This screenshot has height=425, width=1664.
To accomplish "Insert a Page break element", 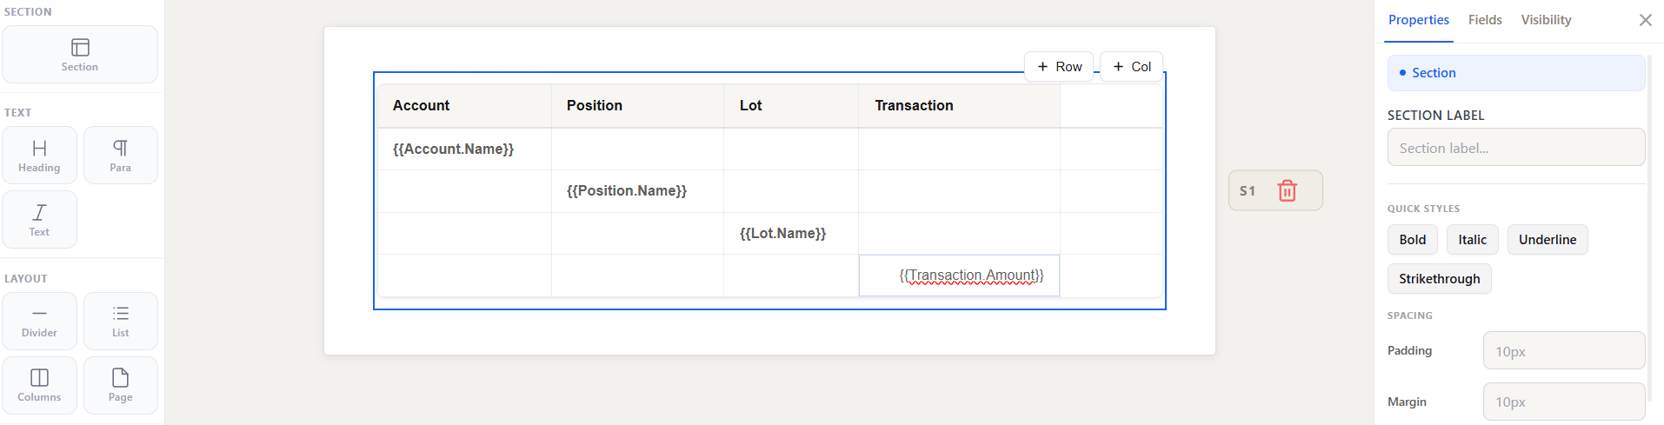I will (121, 385).
